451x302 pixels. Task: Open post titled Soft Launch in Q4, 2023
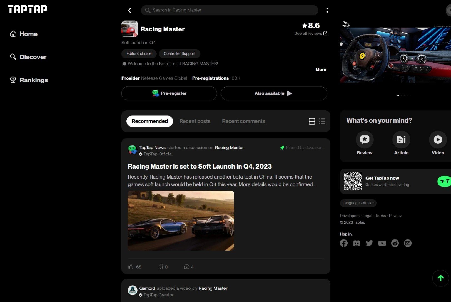tap(200, 166)
